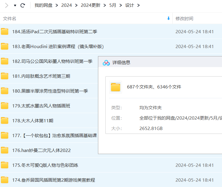This screenshot has width=222, height=187.
Task: Select folder 183.老高Houdini 进阶案例课程
Action: tap(58, 46)
